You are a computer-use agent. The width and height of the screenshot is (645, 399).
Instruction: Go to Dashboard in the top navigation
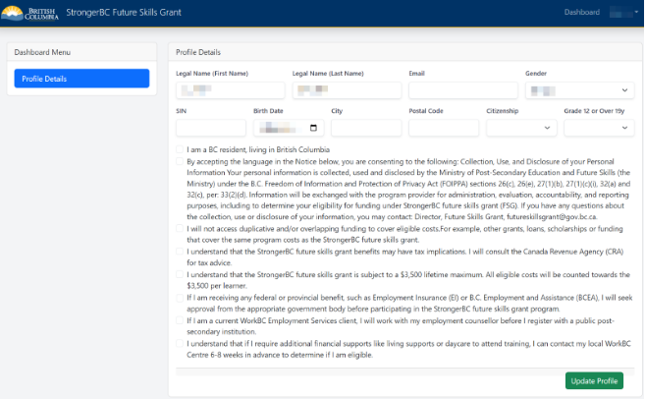tap(581, 13)
